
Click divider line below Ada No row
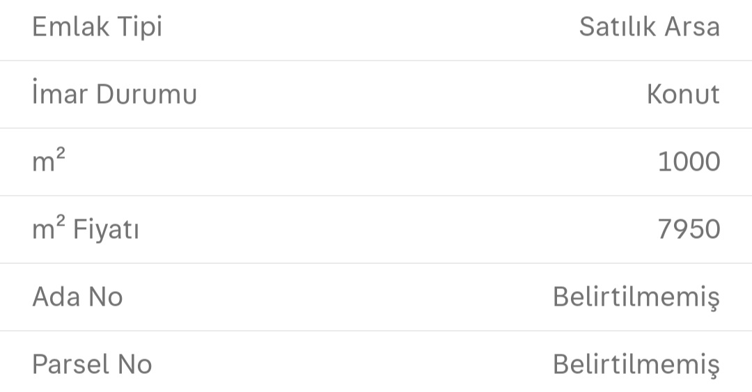(x=376, y=331)
